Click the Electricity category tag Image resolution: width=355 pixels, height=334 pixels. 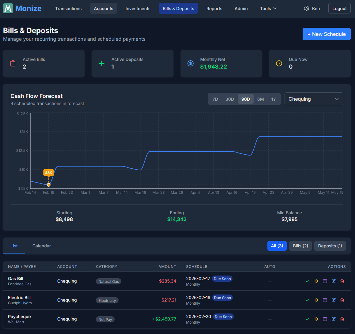pos(107,300)
